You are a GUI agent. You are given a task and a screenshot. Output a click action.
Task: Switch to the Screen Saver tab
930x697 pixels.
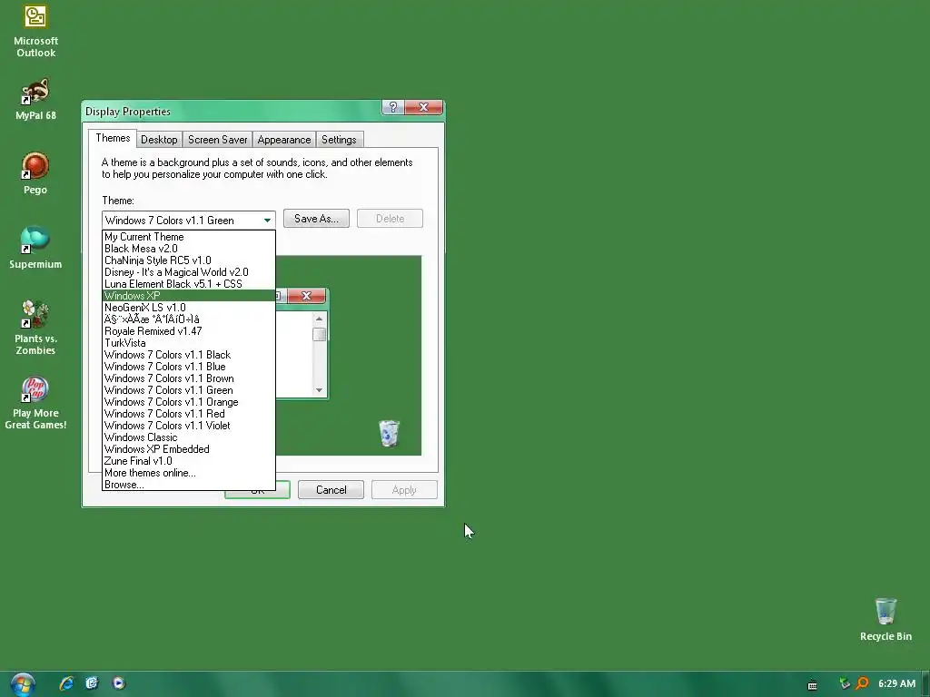[218, 140]
